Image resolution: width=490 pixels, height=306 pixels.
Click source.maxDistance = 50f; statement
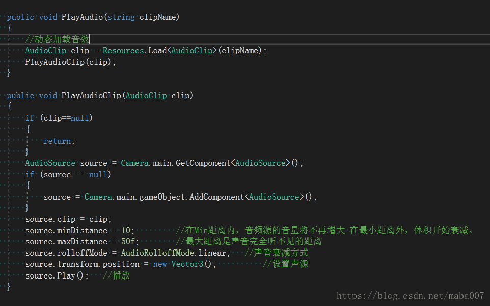(x=82, y=242)
